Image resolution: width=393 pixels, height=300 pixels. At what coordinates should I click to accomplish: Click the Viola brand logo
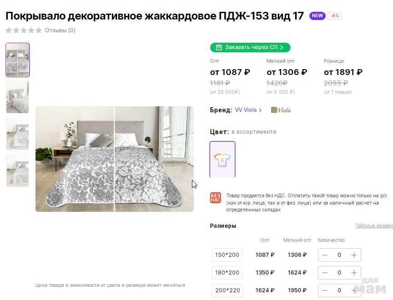pos(281,110)
